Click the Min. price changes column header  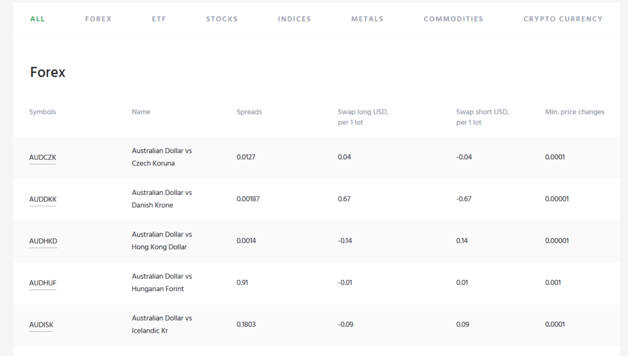tap(575, 112)
